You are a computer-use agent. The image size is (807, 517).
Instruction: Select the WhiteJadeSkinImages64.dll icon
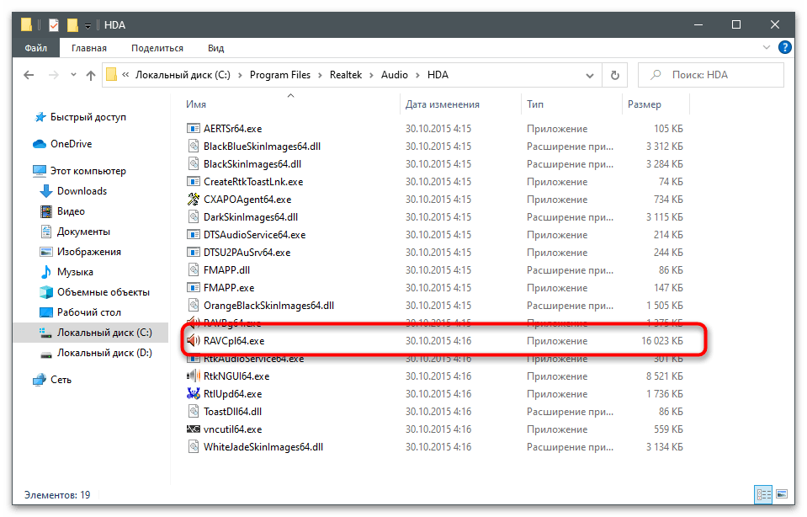pos(193,447)
